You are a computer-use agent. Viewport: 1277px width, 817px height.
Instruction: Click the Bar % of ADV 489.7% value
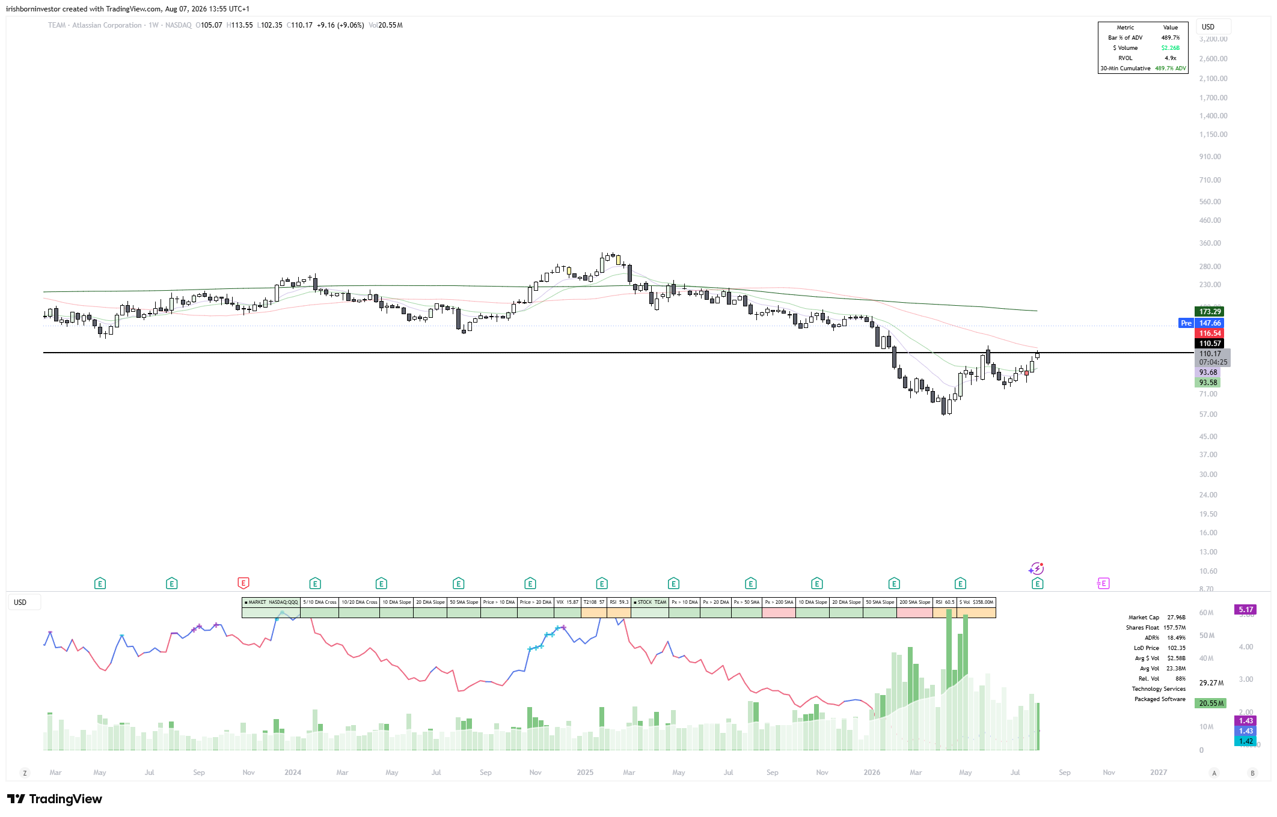coord(1170,38)
